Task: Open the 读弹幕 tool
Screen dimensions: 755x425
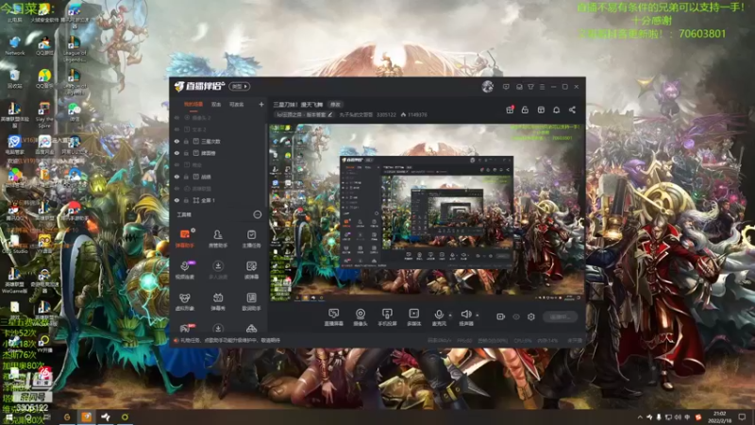Action: tap(251, 270)
